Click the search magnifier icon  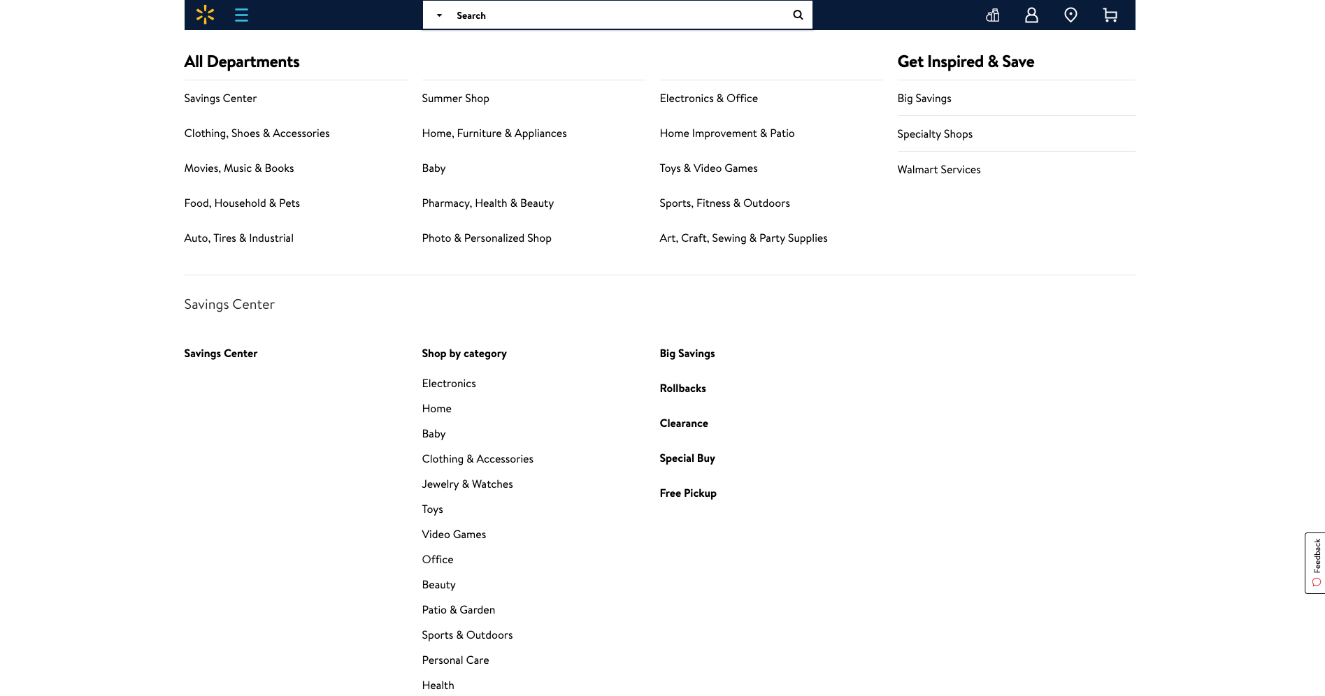click(x=798, y=15)
